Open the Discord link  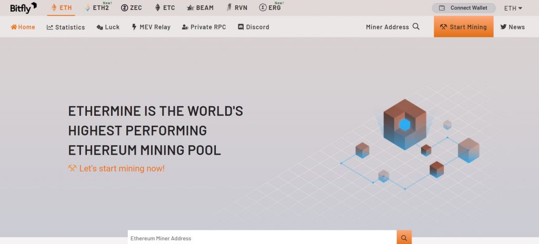click(253, 27)
